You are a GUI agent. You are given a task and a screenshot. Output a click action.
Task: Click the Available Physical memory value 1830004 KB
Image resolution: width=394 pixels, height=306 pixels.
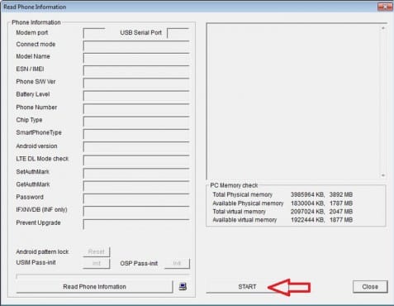pyautogui.click(x=308, y=203)
